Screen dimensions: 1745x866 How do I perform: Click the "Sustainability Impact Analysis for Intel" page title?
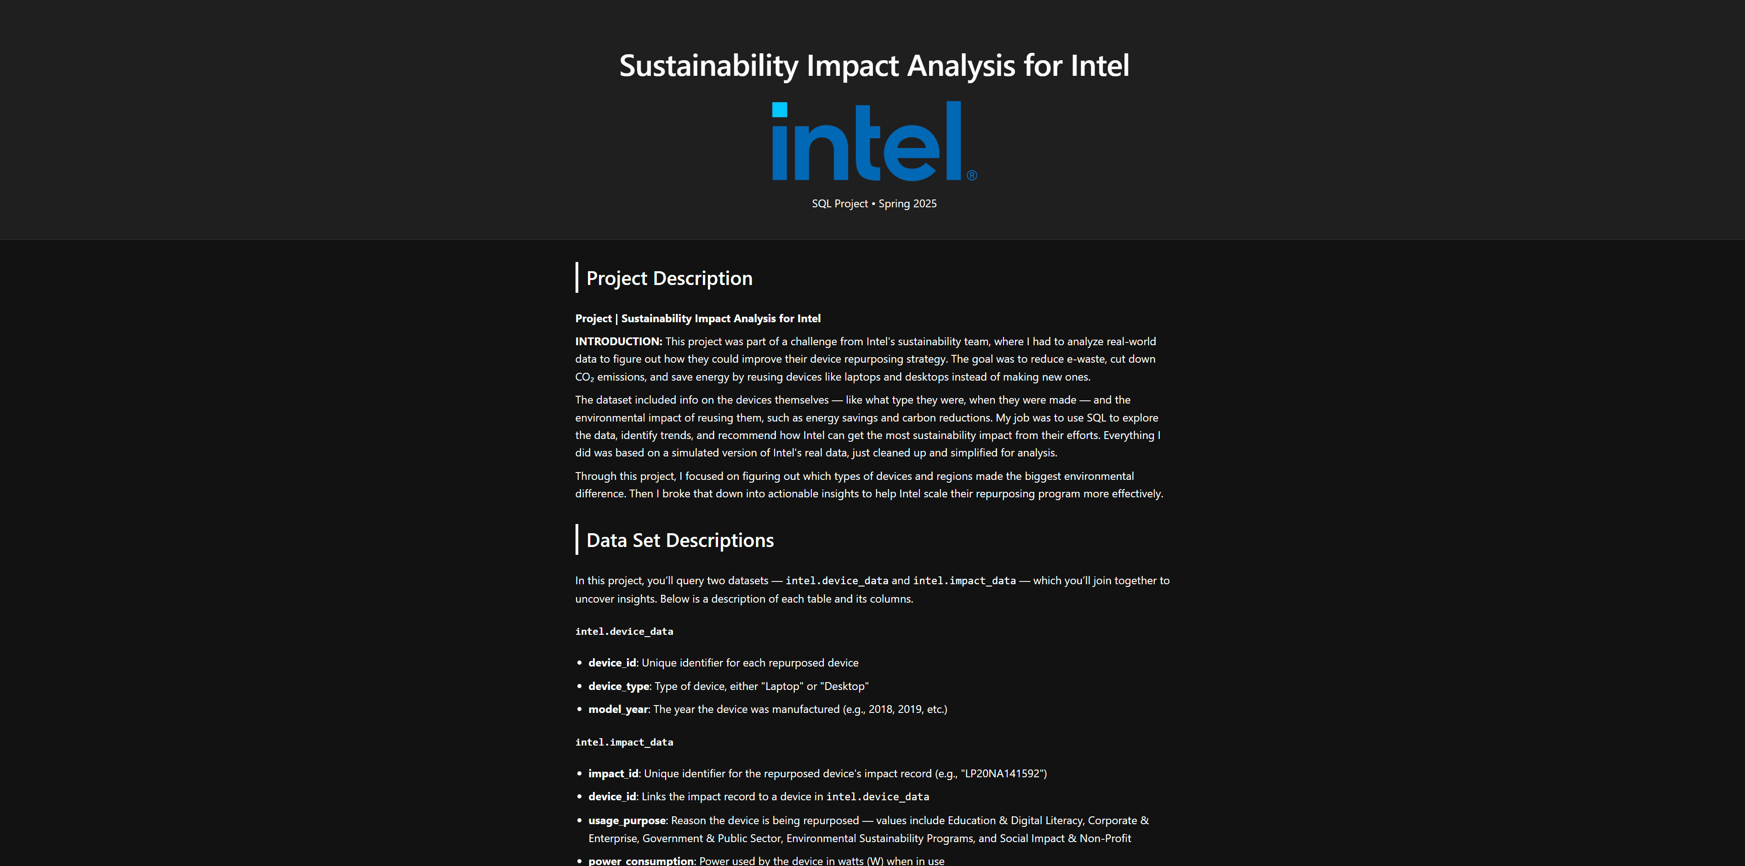point(874,66)
